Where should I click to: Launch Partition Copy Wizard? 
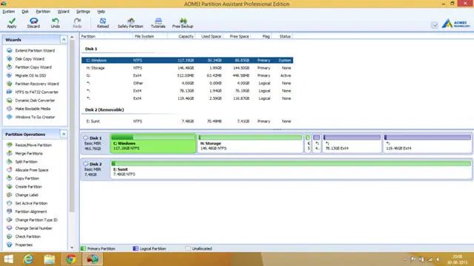pyautogui.click(x=33, y=67)
